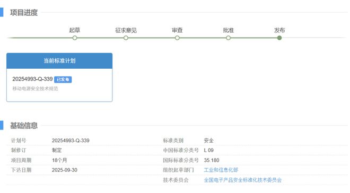Click the 审查 stage circle marker

[177, 38]
